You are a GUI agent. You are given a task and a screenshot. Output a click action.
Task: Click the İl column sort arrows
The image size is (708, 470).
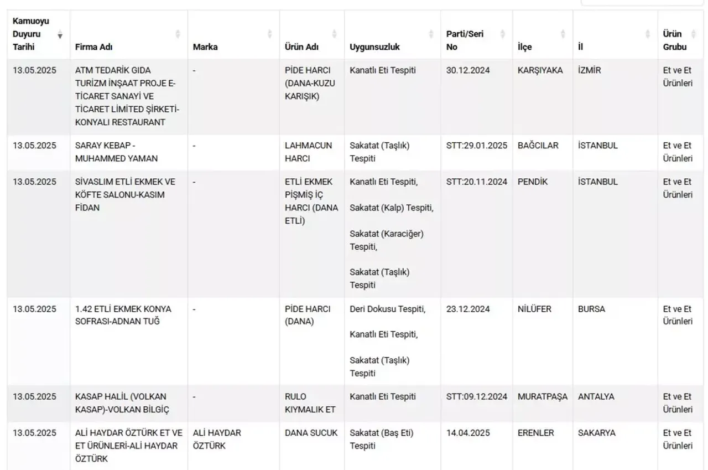pyautogui.click(x=648, y=34)
